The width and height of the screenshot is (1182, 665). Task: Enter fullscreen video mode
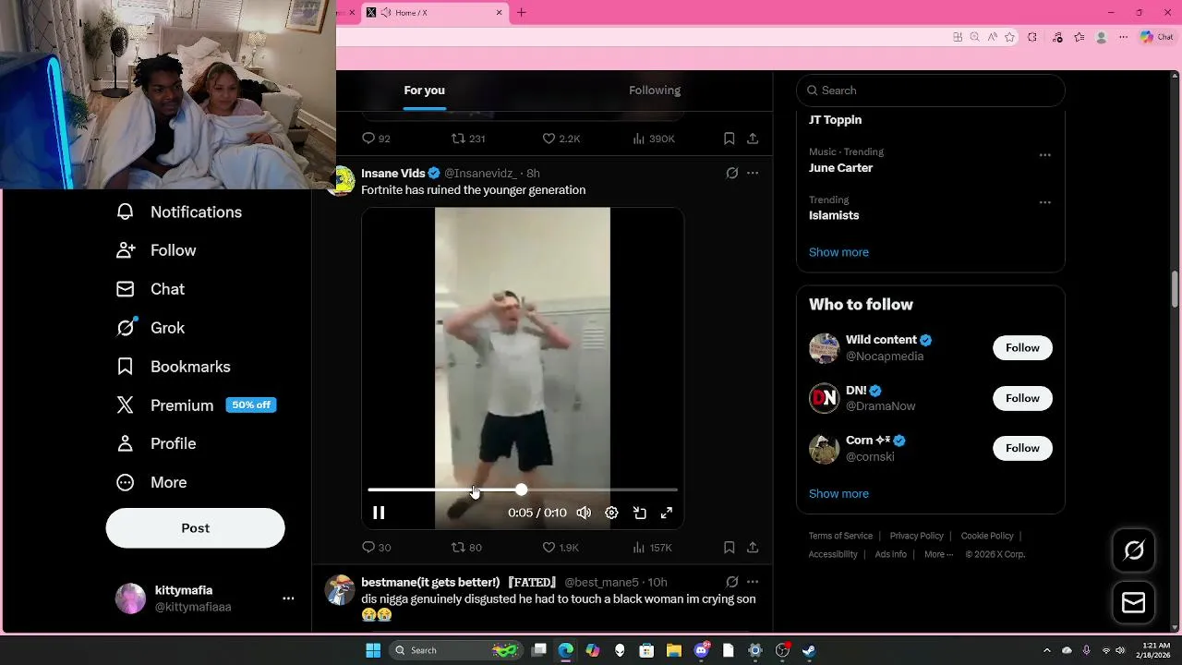click(x=667, y=513)
